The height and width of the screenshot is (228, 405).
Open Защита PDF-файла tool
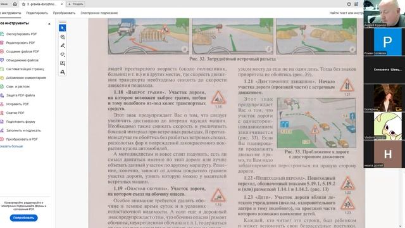click(x=20, y=96)
